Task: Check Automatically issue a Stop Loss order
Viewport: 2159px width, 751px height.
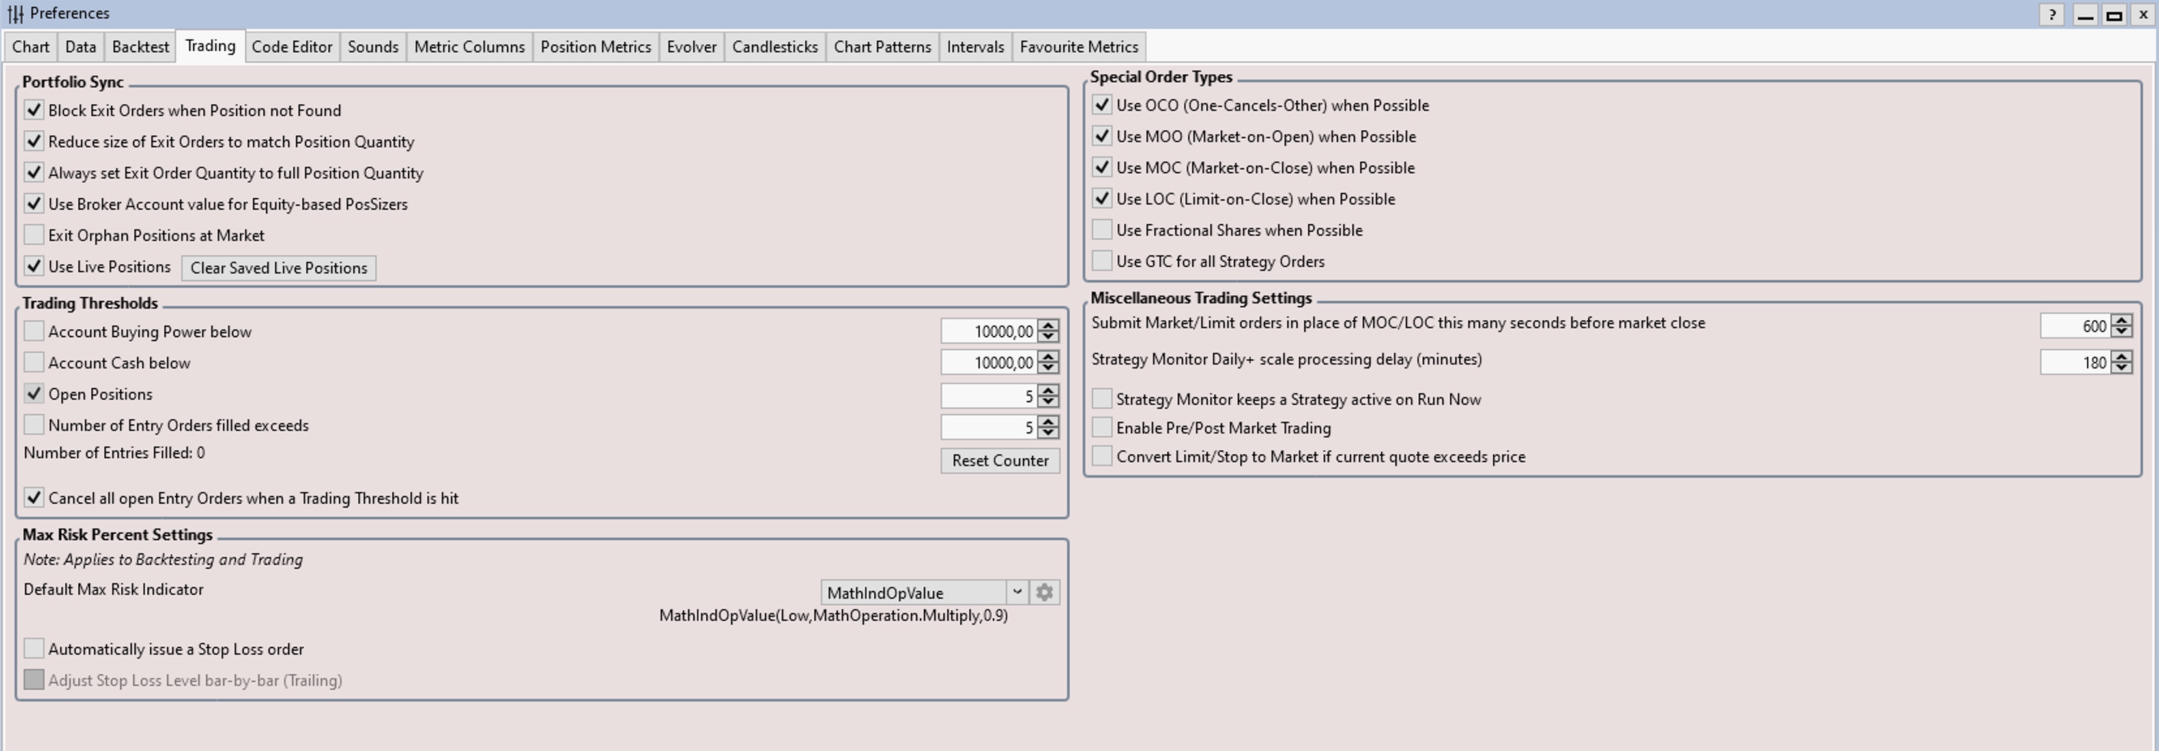Action: [35, 649]
